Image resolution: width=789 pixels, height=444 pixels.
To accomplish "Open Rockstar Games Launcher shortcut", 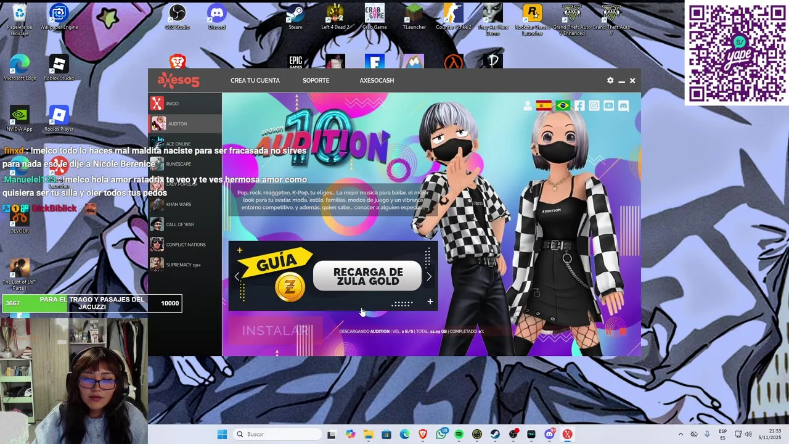I will pyautogui.click(x=533, y=20).
